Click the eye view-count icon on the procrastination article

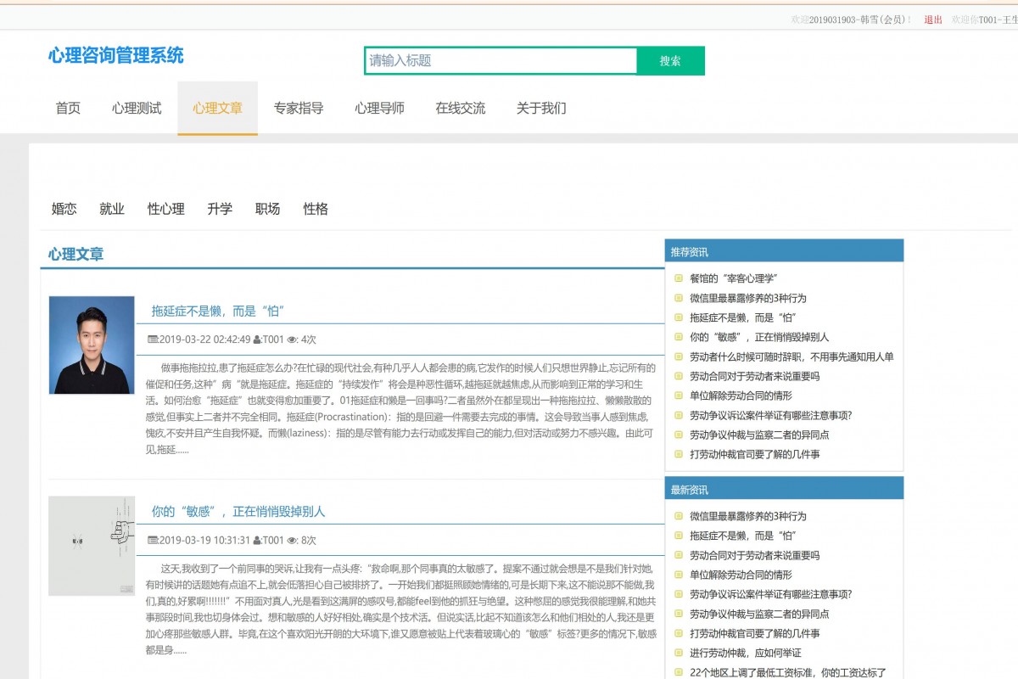click(x=291, y=339)
